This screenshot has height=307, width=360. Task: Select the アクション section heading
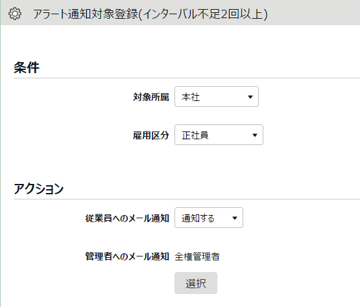[x=38, y=189]
